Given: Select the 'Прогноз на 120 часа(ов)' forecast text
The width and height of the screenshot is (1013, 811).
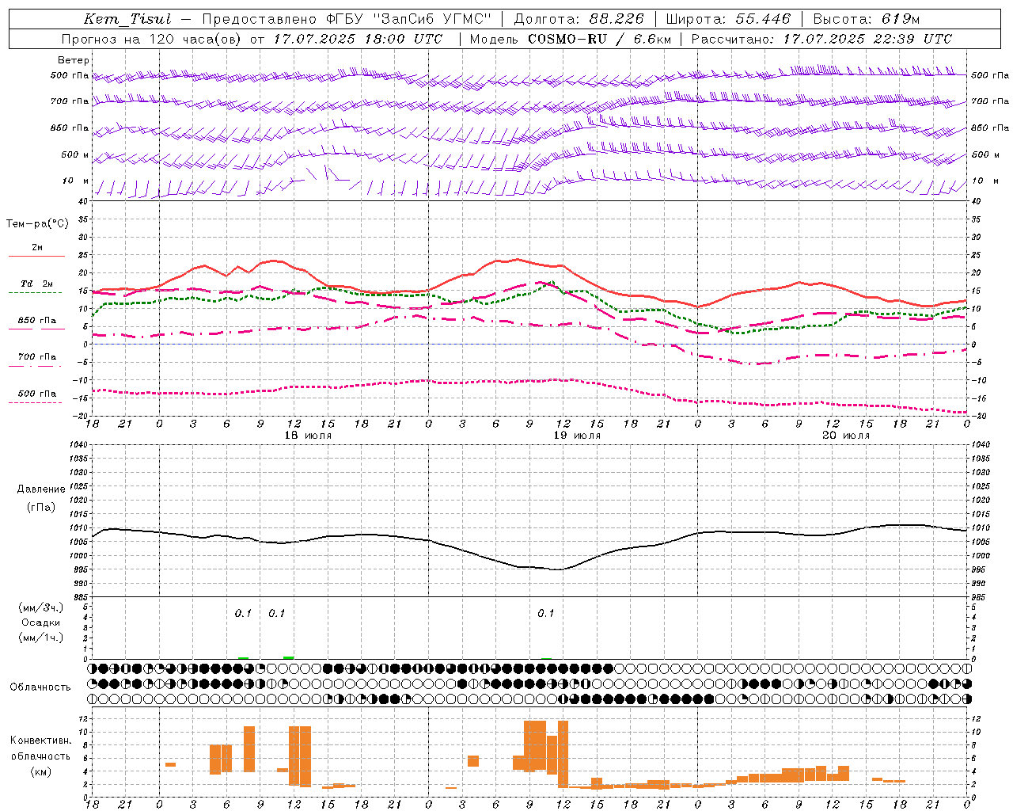Looking at the screenshot, I should point(150,39).
